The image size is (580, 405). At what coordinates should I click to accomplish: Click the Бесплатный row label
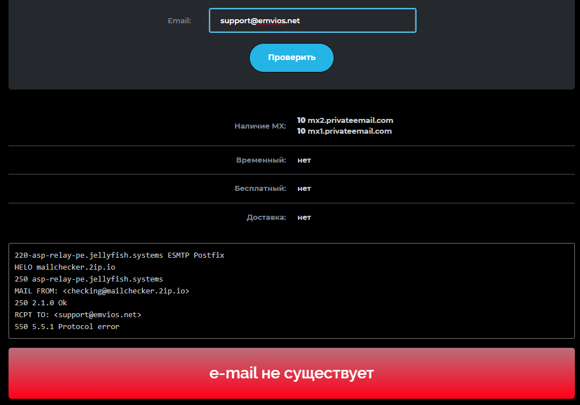coord(261,189)
